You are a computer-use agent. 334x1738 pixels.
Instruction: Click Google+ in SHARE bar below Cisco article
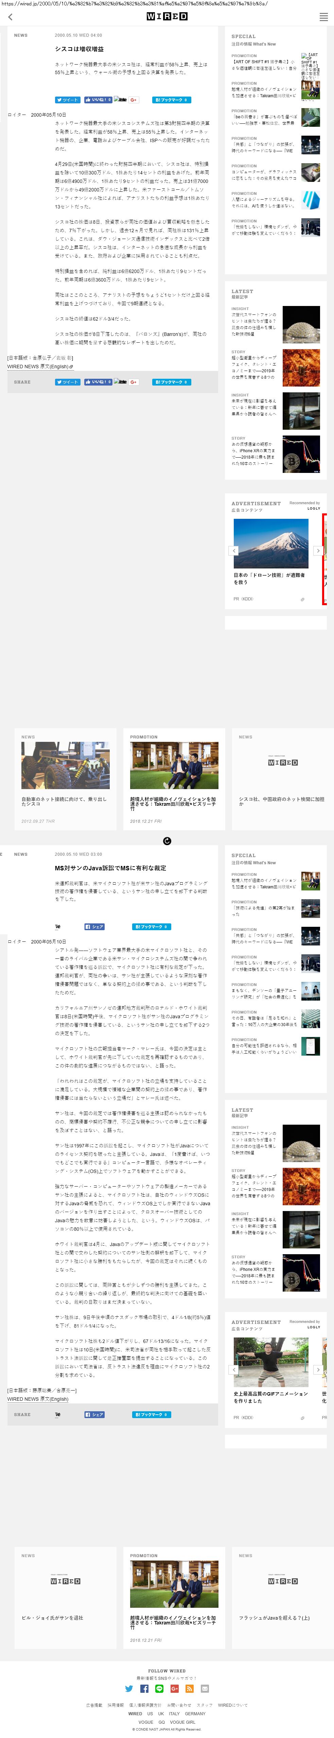(x=134, y=382)
